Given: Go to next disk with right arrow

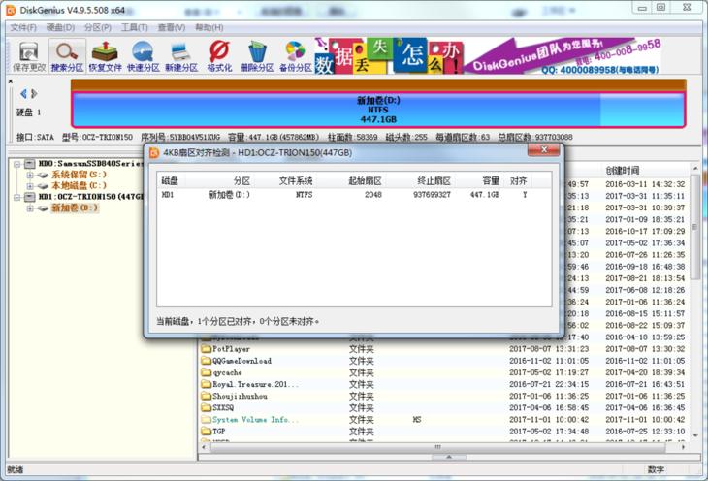Looking at the screenshot, I should click(34, 93).
